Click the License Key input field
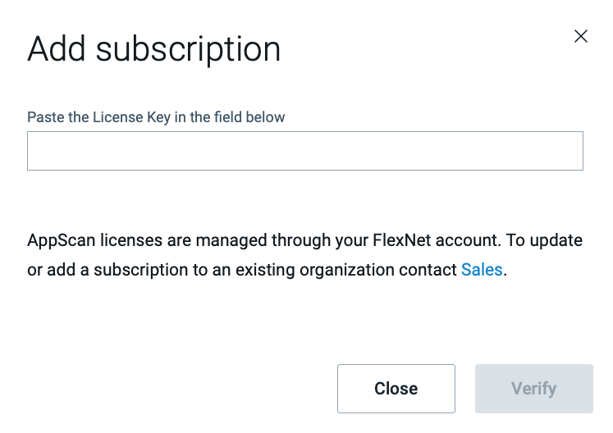613x433 pixels. [304, 151]
